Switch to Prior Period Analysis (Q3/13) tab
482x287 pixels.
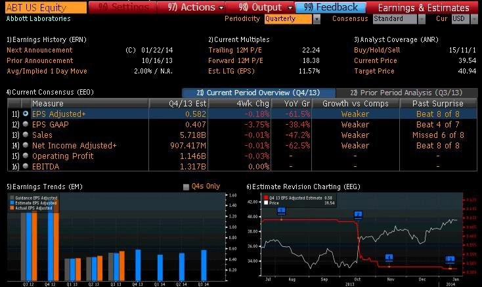[x=406, y=93]
